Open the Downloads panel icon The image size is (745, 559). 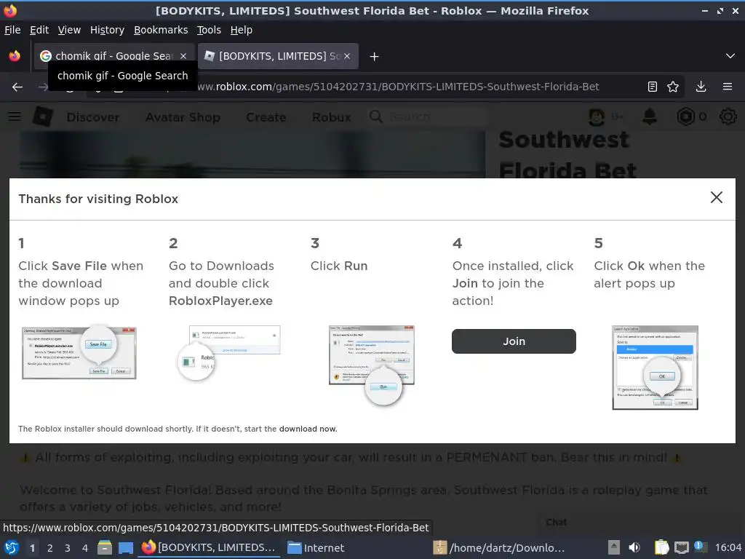[701, 87]
